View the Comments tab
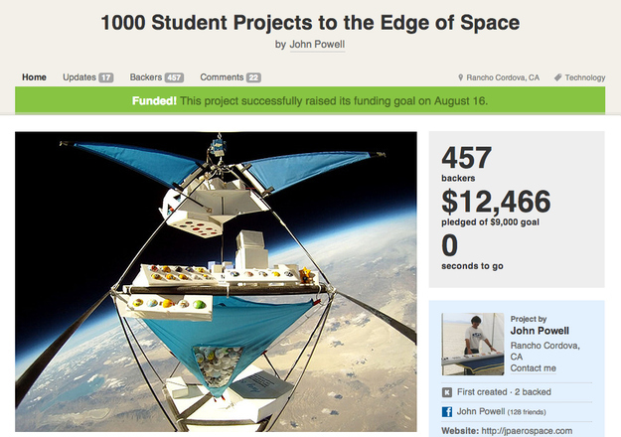 coord(222,77)
